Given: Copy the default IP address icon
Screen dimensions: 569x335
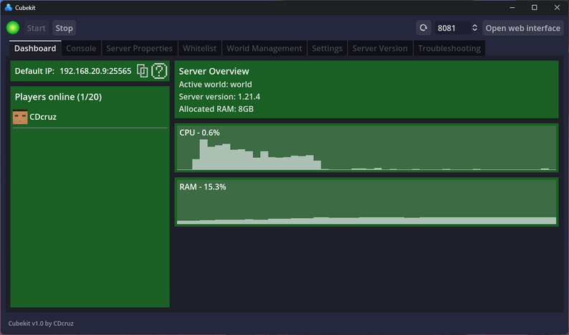Looking at the screenshot, I should (142, 71).
